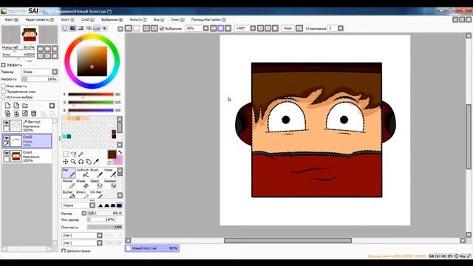Viewport: 473px width, 266px height.
Task: Select the Pen tool
Action: coord(69,173)
